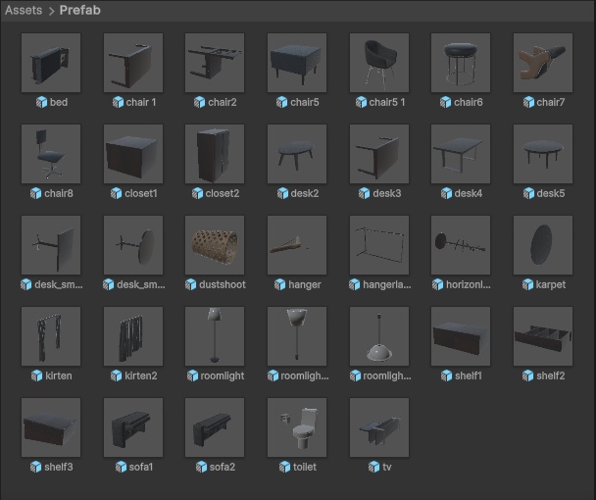Screen dimensions: 596x500
Task: Click the horizonl... prefab thumbnail
Action: tap(461, 245)
